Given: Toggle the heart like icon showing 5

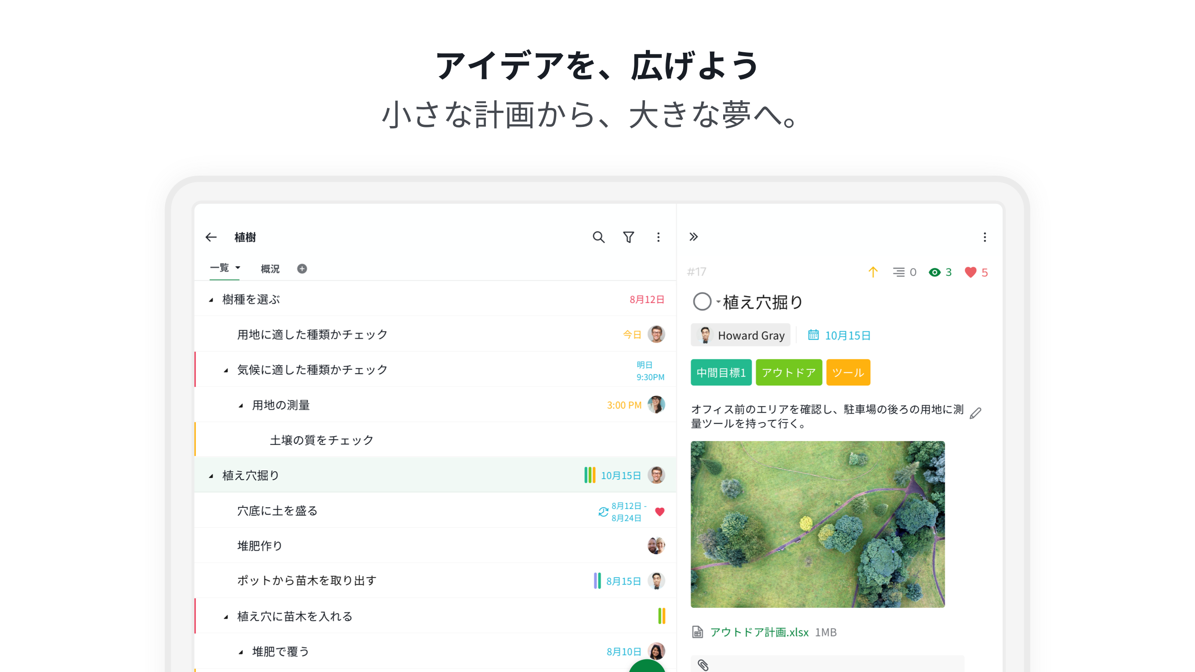Looking at the screenshot, I should (x=976, y=272).
